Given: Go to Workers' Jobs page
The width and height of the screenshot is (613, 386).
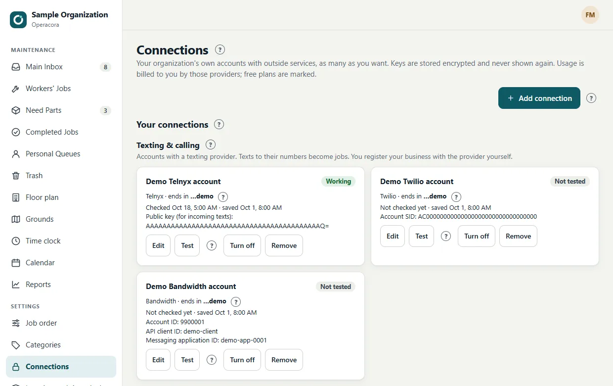Looking at the screenshot, I should tap(61, 89).
